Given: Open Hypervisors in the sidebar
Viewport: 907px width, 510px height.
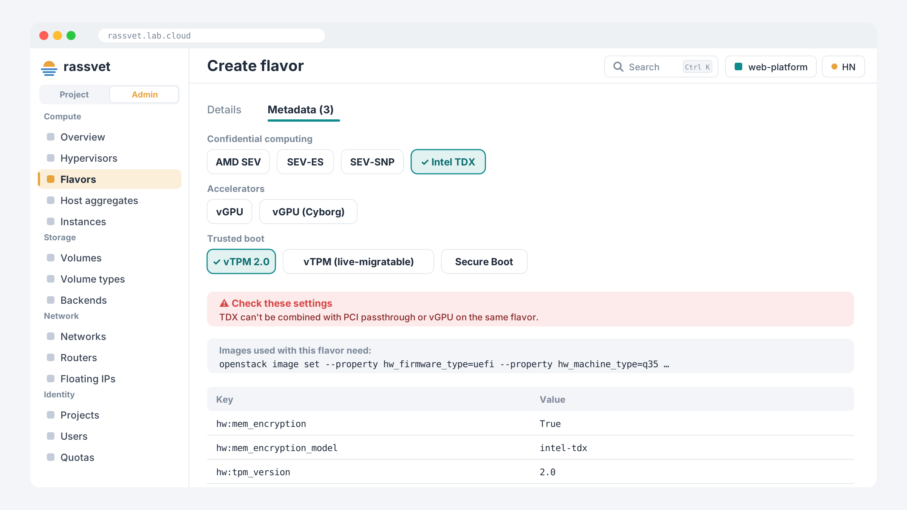Looking at the screenshot, I should point(110,158).
